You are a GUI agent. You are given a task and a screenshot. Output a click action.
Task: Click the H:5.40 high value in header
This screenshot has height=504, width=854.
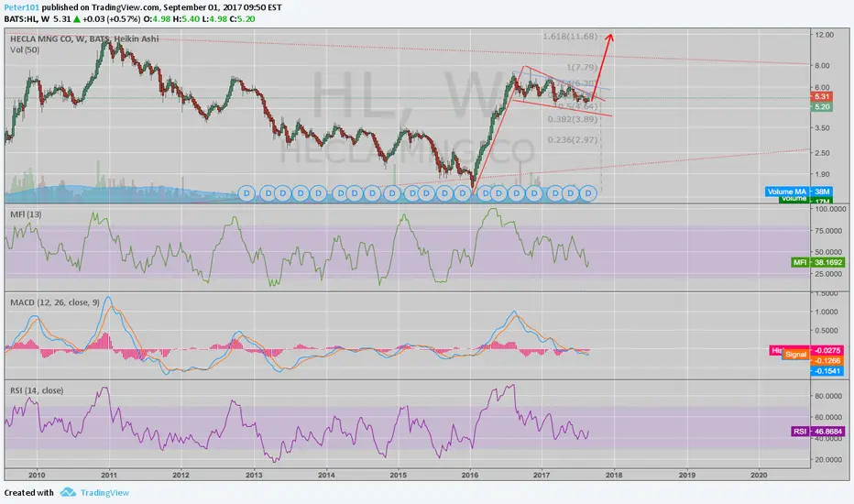point(185,19)
